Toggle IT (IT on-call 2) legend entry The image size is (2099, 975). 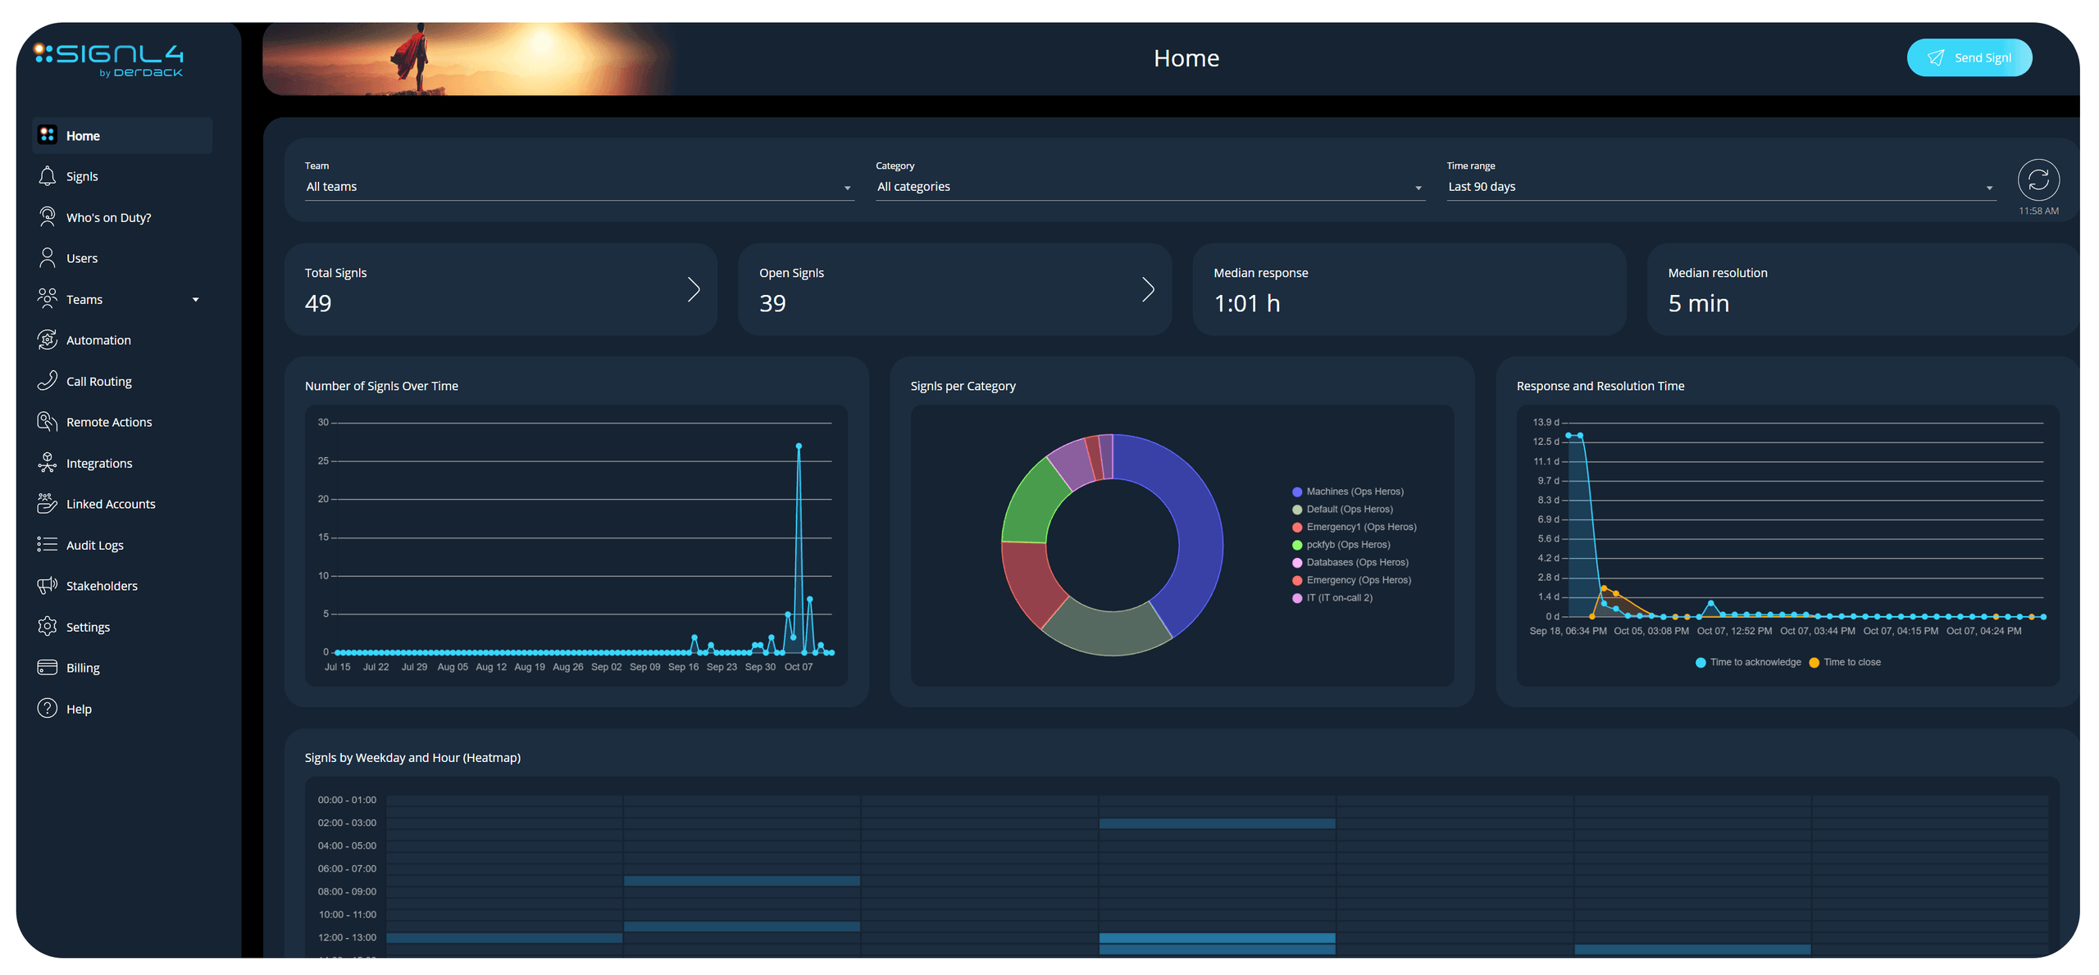click(1332, 598)
